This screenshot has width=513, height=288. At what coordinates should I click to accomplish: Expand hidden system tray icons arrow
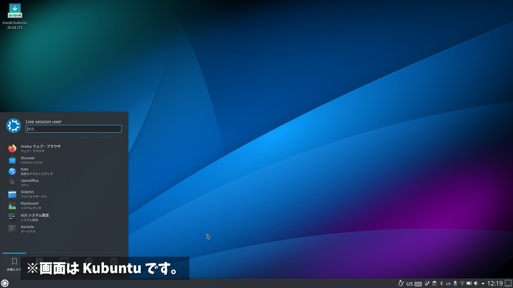pos(483,283)
